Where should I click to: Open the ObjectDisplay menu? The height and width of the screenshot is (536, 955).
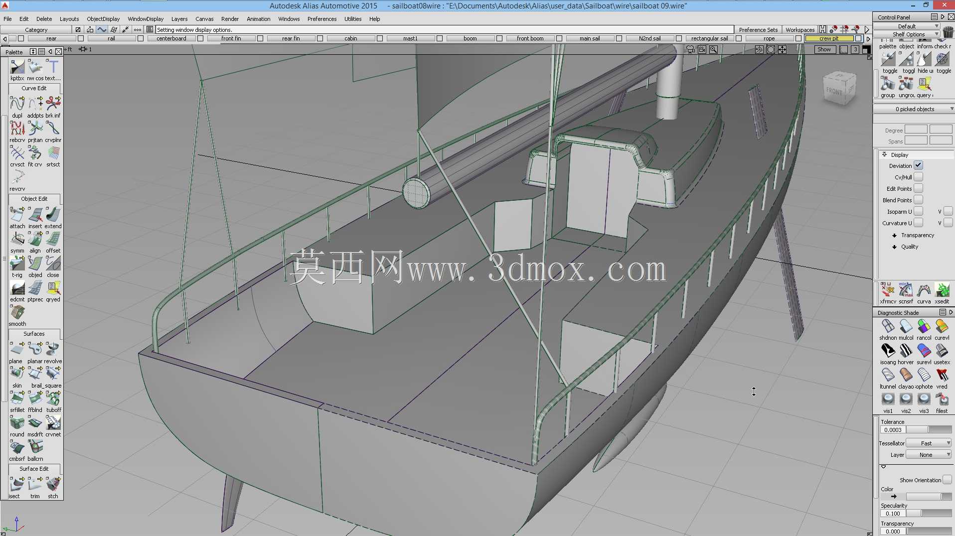click(x=103, y=19)
